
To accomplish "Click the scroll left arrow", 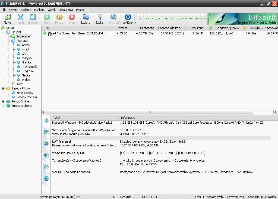I will coord(44,112).
